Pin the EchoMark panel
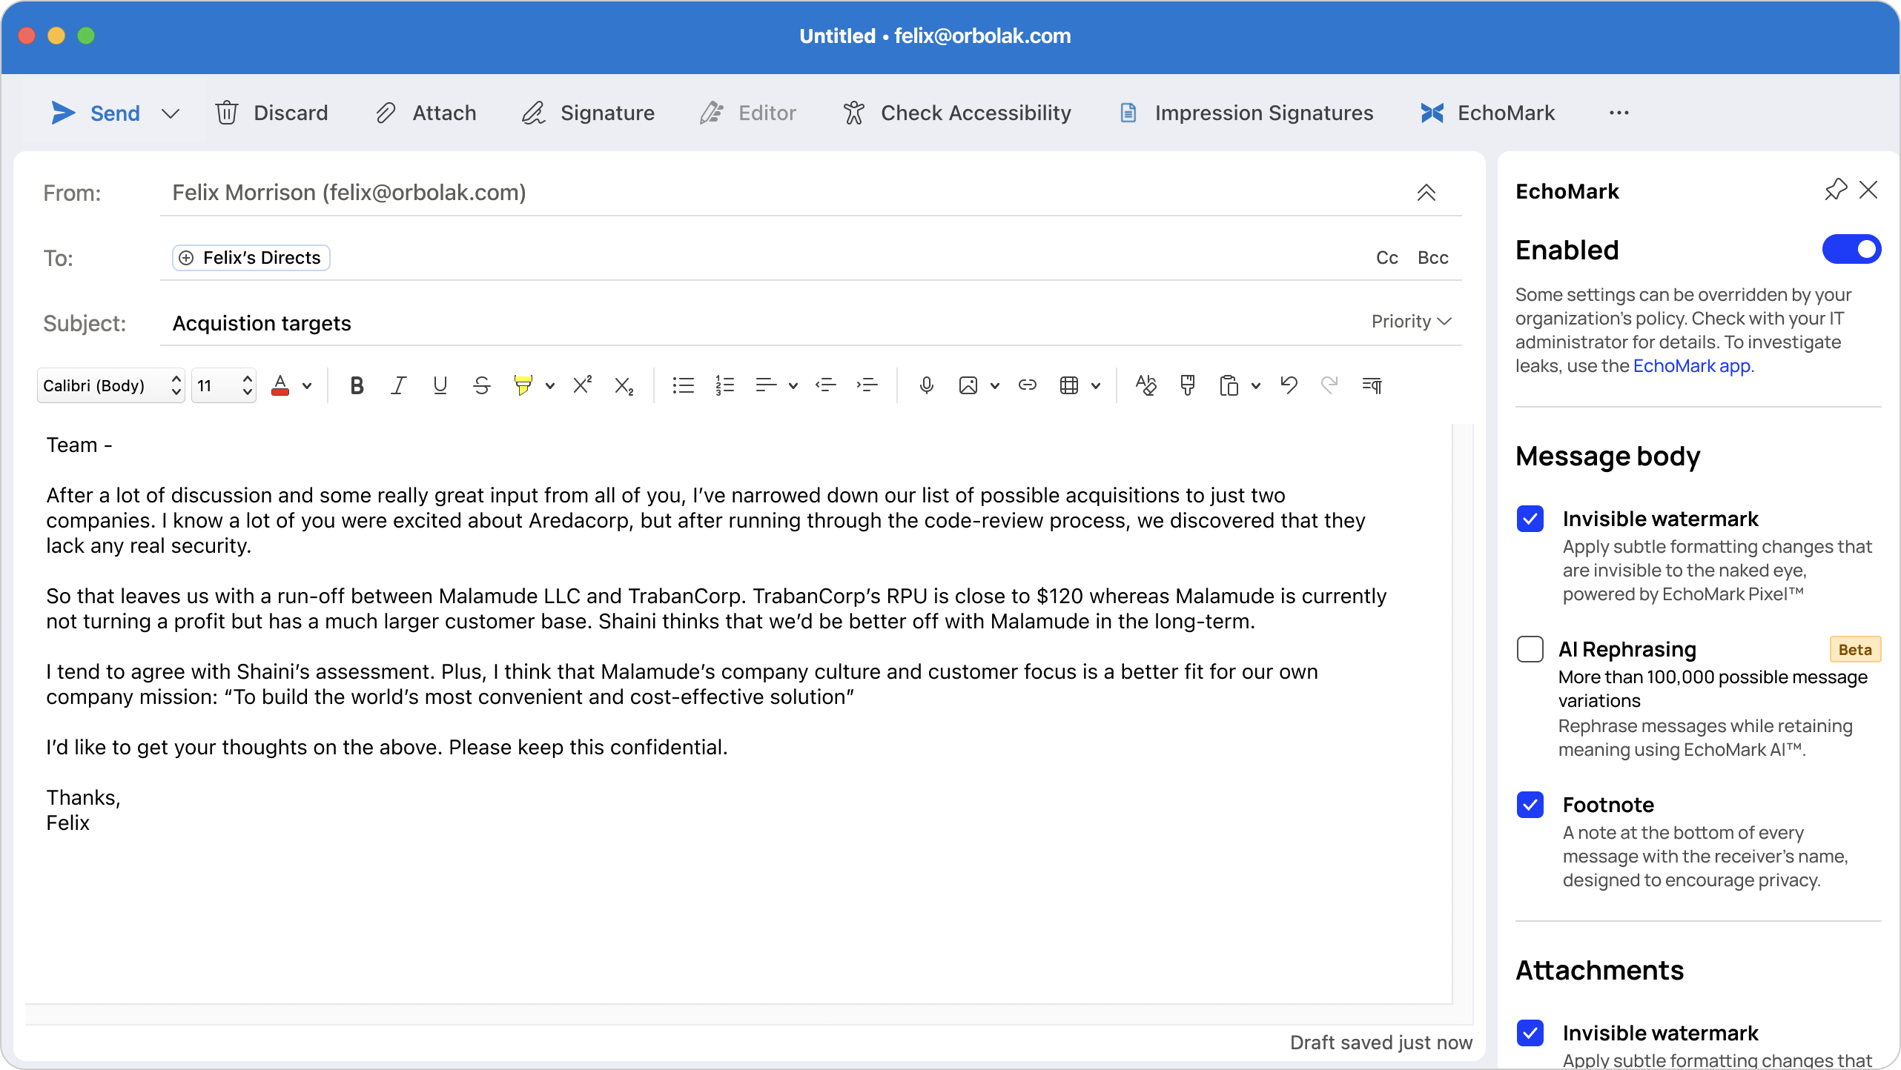The height and width of the screenshot is (1070, 1901). (1836, 190)
